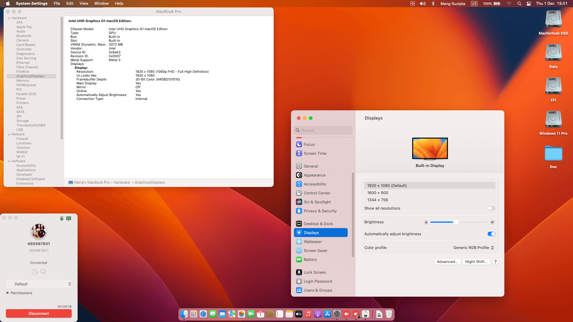
Task: Click Hardware in the path bar breadcrumb
Action: click(x=122, y=182)
